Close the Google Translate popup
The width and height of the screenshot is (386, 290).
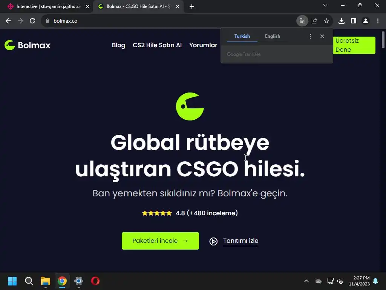[322, 36]
